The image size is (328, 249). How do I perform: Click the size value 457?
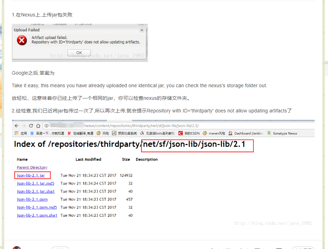click(129, 199)
